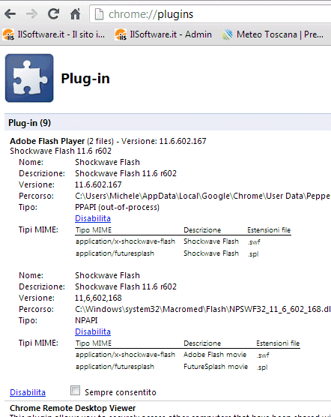Disable the NPAPI Shockwave Flash plugin
This screenshot has height=417, width=331.
coord(93,331)
